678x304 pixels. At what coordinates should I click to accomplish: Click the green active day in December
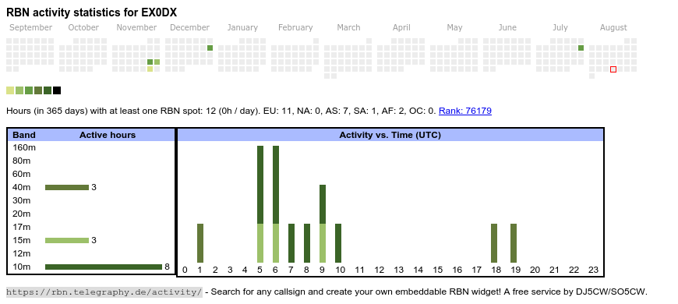coord(210,48)
